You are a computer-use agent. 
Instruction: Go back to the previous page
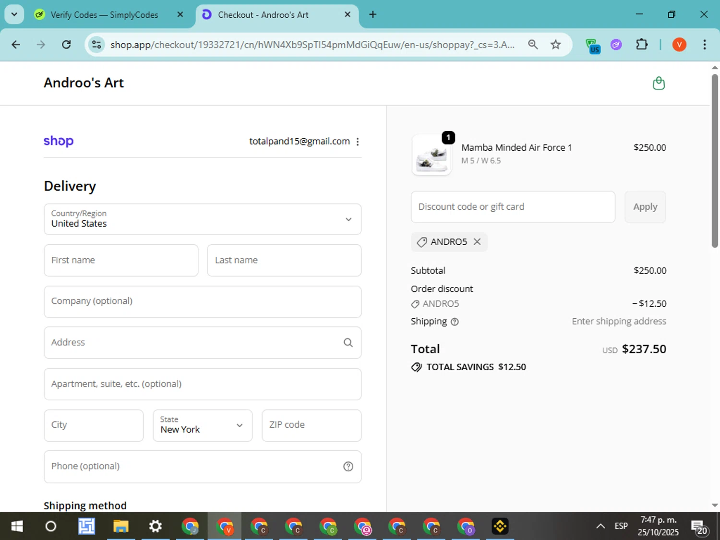point(16,45)
